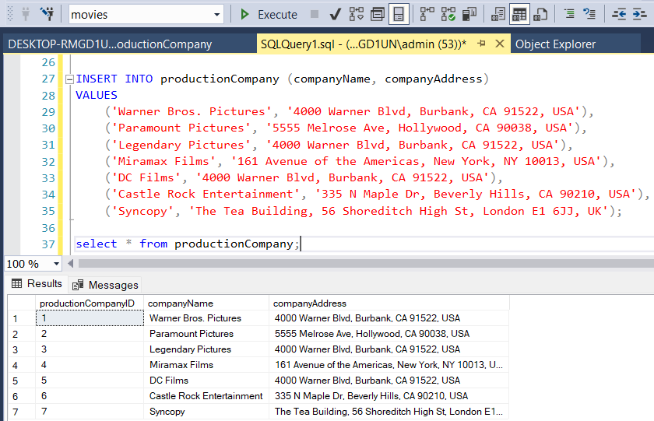Select the '161 Avenue of the Americas' cell

coord(389,365)
